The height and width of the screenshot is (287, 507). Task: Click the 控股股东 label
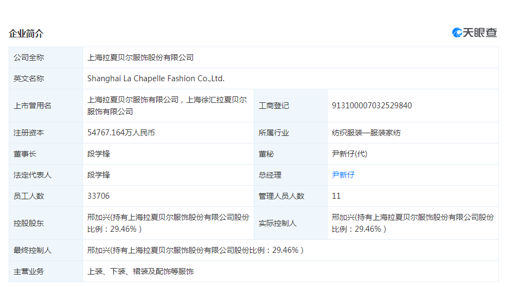click(28, 223)
